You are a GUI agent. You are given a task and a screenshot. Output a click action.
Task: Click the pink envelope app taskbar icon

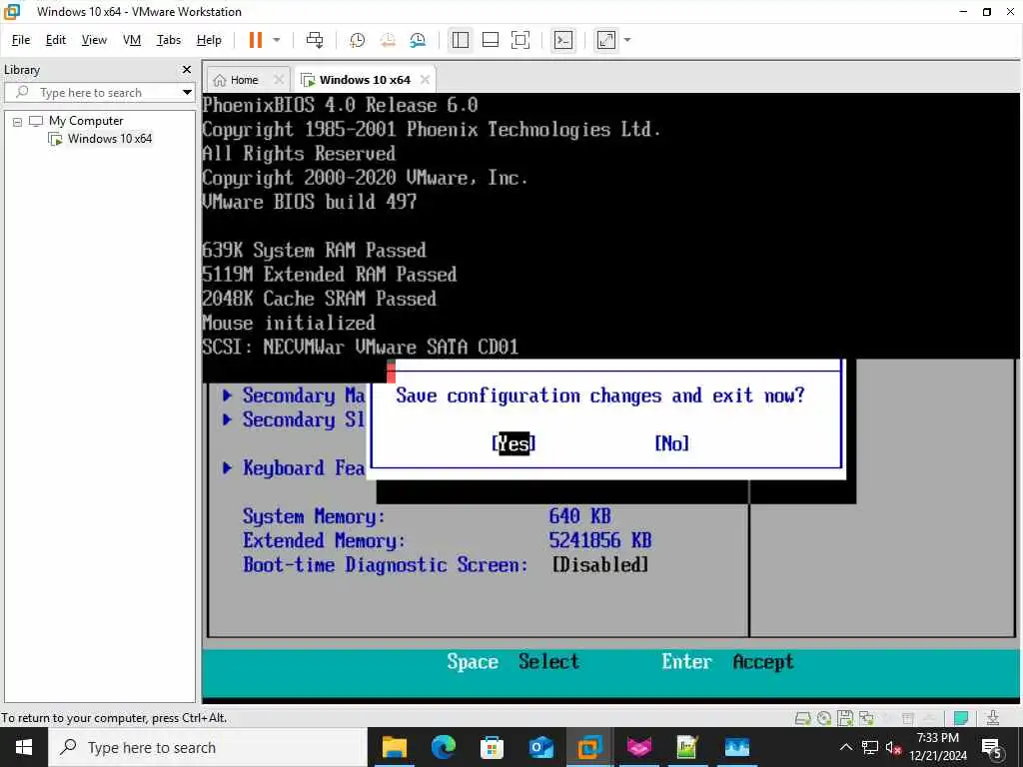(638, 747)
